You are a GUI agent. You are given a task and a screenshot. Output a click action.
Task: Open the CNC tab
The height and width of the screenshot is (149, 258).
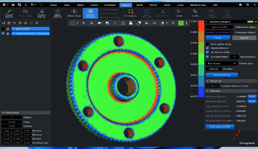click(x=215, y=5)
